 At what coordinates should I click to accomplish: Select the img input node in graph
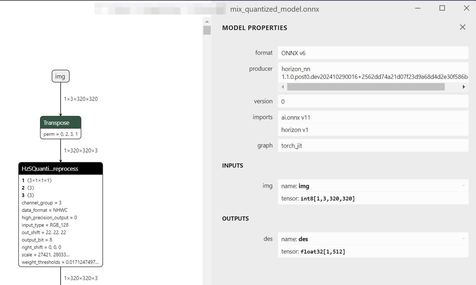[60, 76]
